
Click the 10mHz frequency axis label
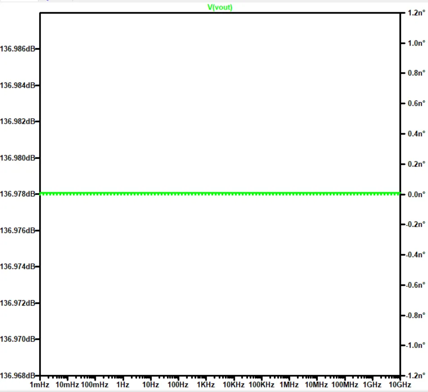pos(67,385)
